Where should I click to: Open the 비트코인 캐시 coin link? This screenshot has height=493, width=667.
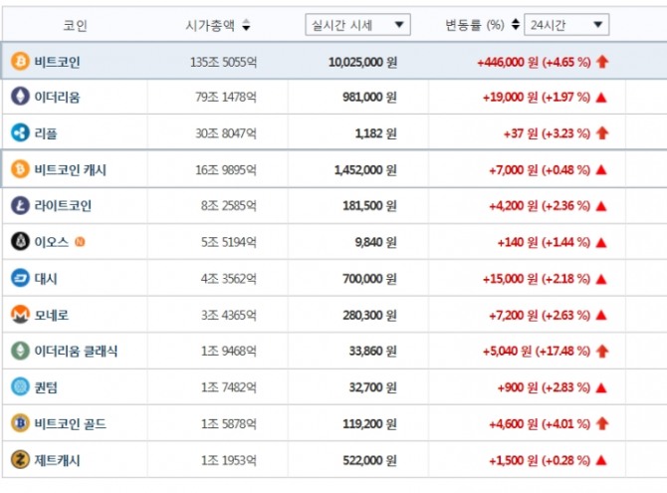pos(71,170)
